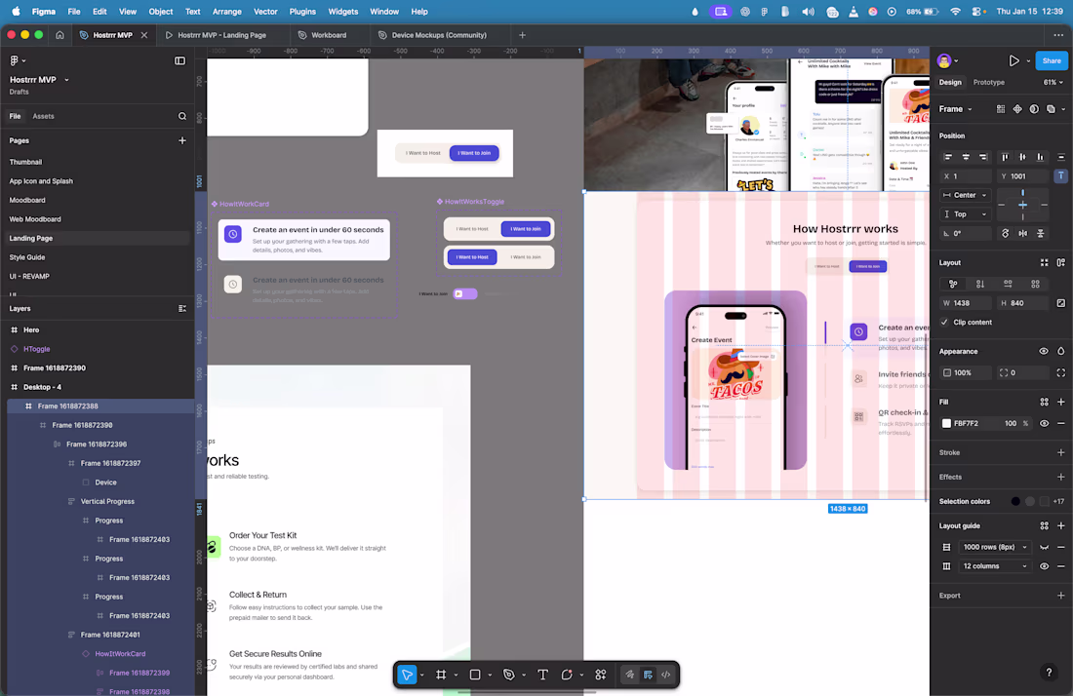Open the Moodboard page

click(x=27, y=201)
